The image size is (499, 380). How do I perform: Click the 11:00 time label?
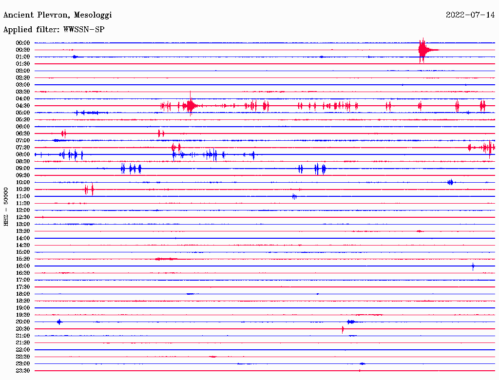[x=23, y=196]
